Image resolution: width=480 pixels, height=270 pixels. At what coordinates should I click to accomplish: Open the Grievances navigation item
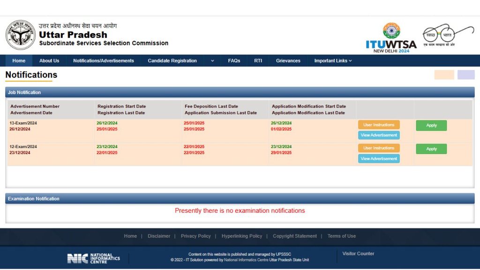[288, 60]
